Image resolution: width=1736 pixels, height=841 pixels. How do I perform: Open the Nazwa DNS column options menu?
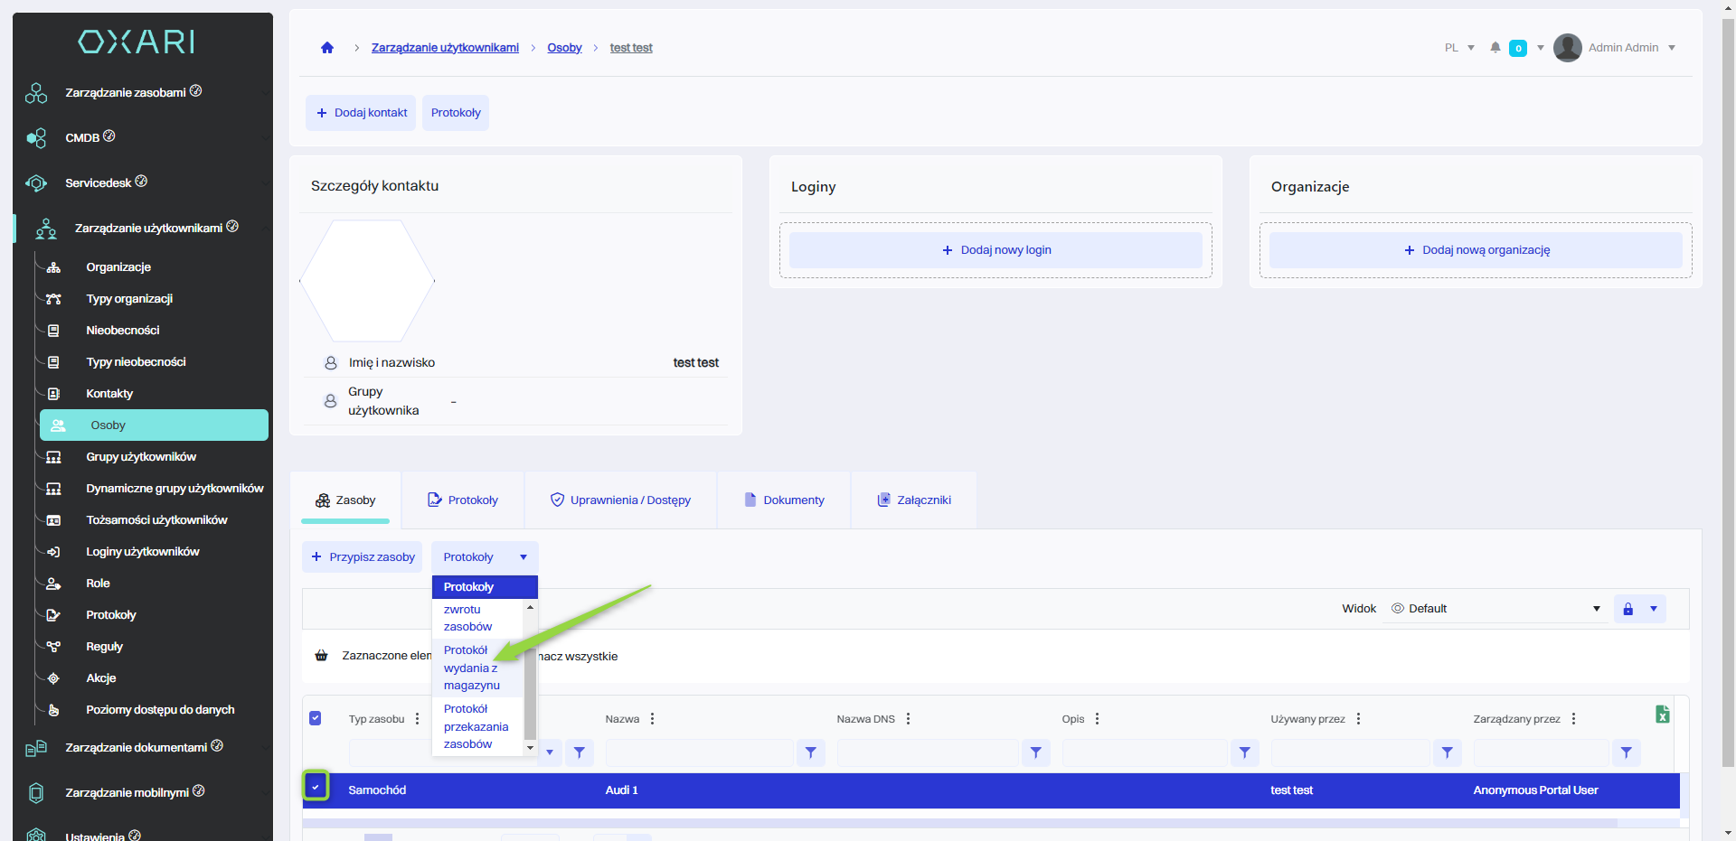click(908, 719)
